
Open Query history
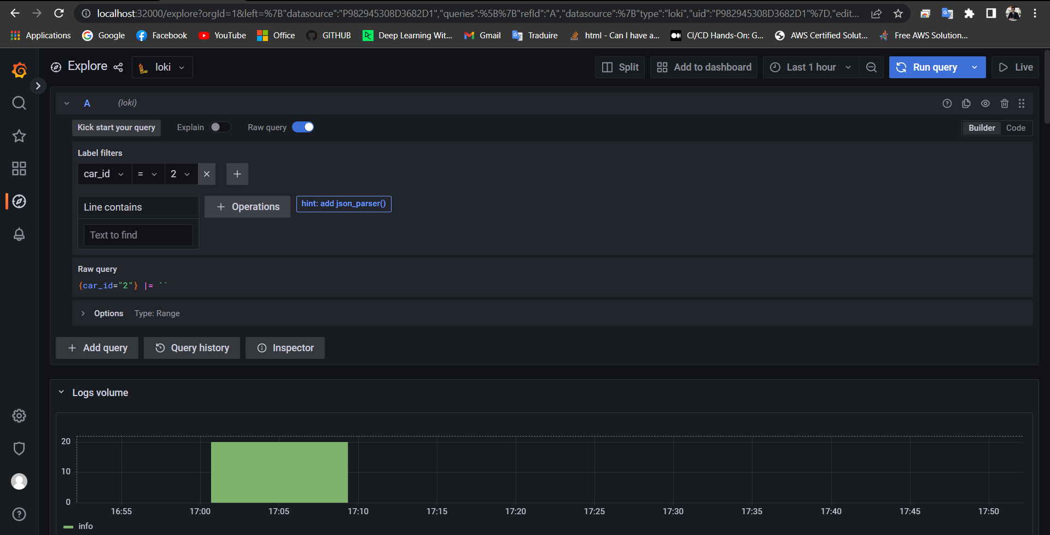pos(191,347)
